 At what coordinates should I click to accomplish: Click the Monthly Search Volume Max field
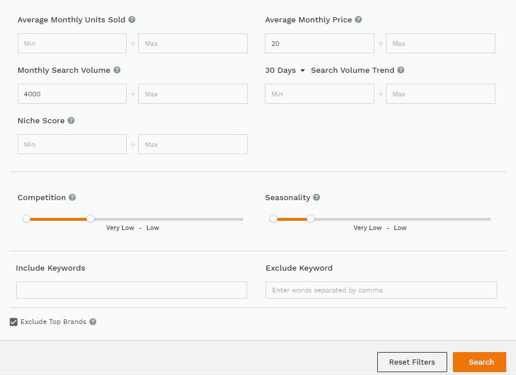193,94
